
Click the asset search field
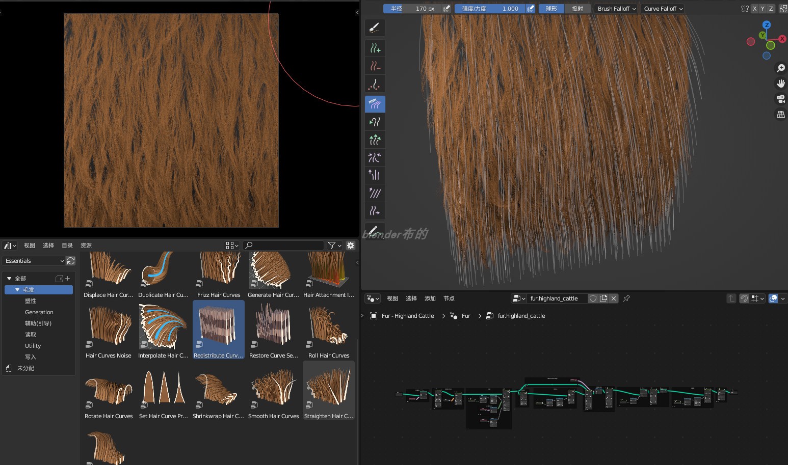point(283,245)
